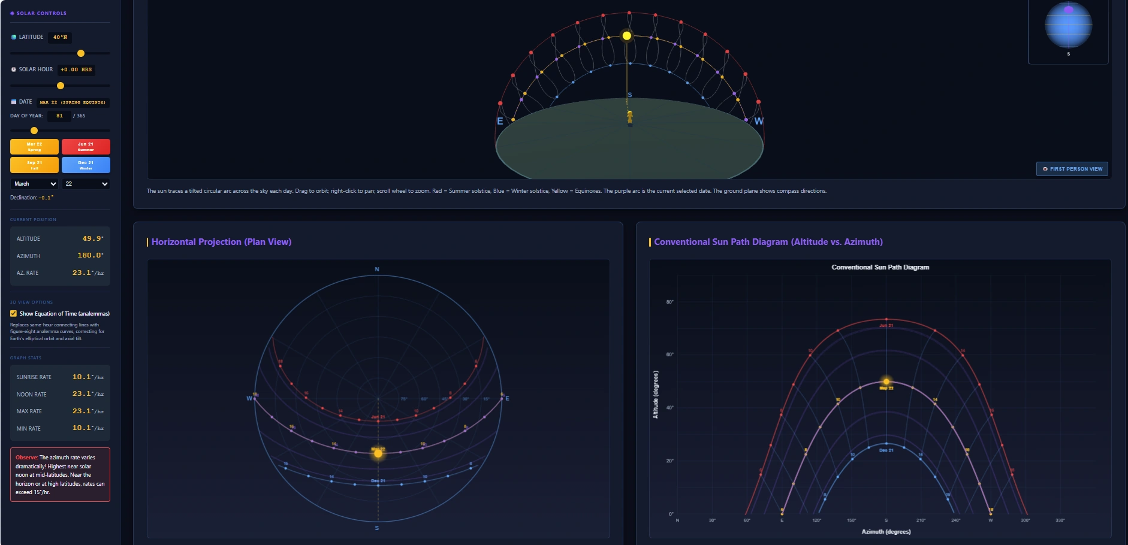Click the Max Rate value 23.1°/hr
Screen dimensions: 1128x545
[88, 411]
